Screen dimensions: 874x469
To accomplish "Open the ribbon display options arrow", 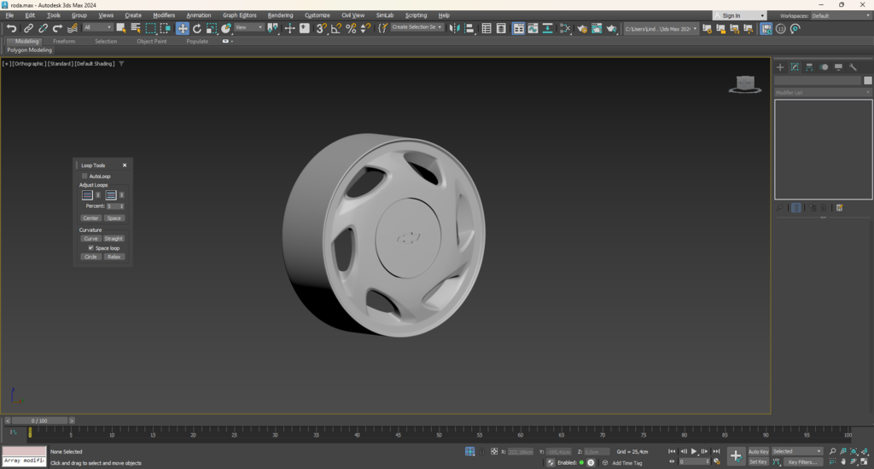I will (232, 41).
